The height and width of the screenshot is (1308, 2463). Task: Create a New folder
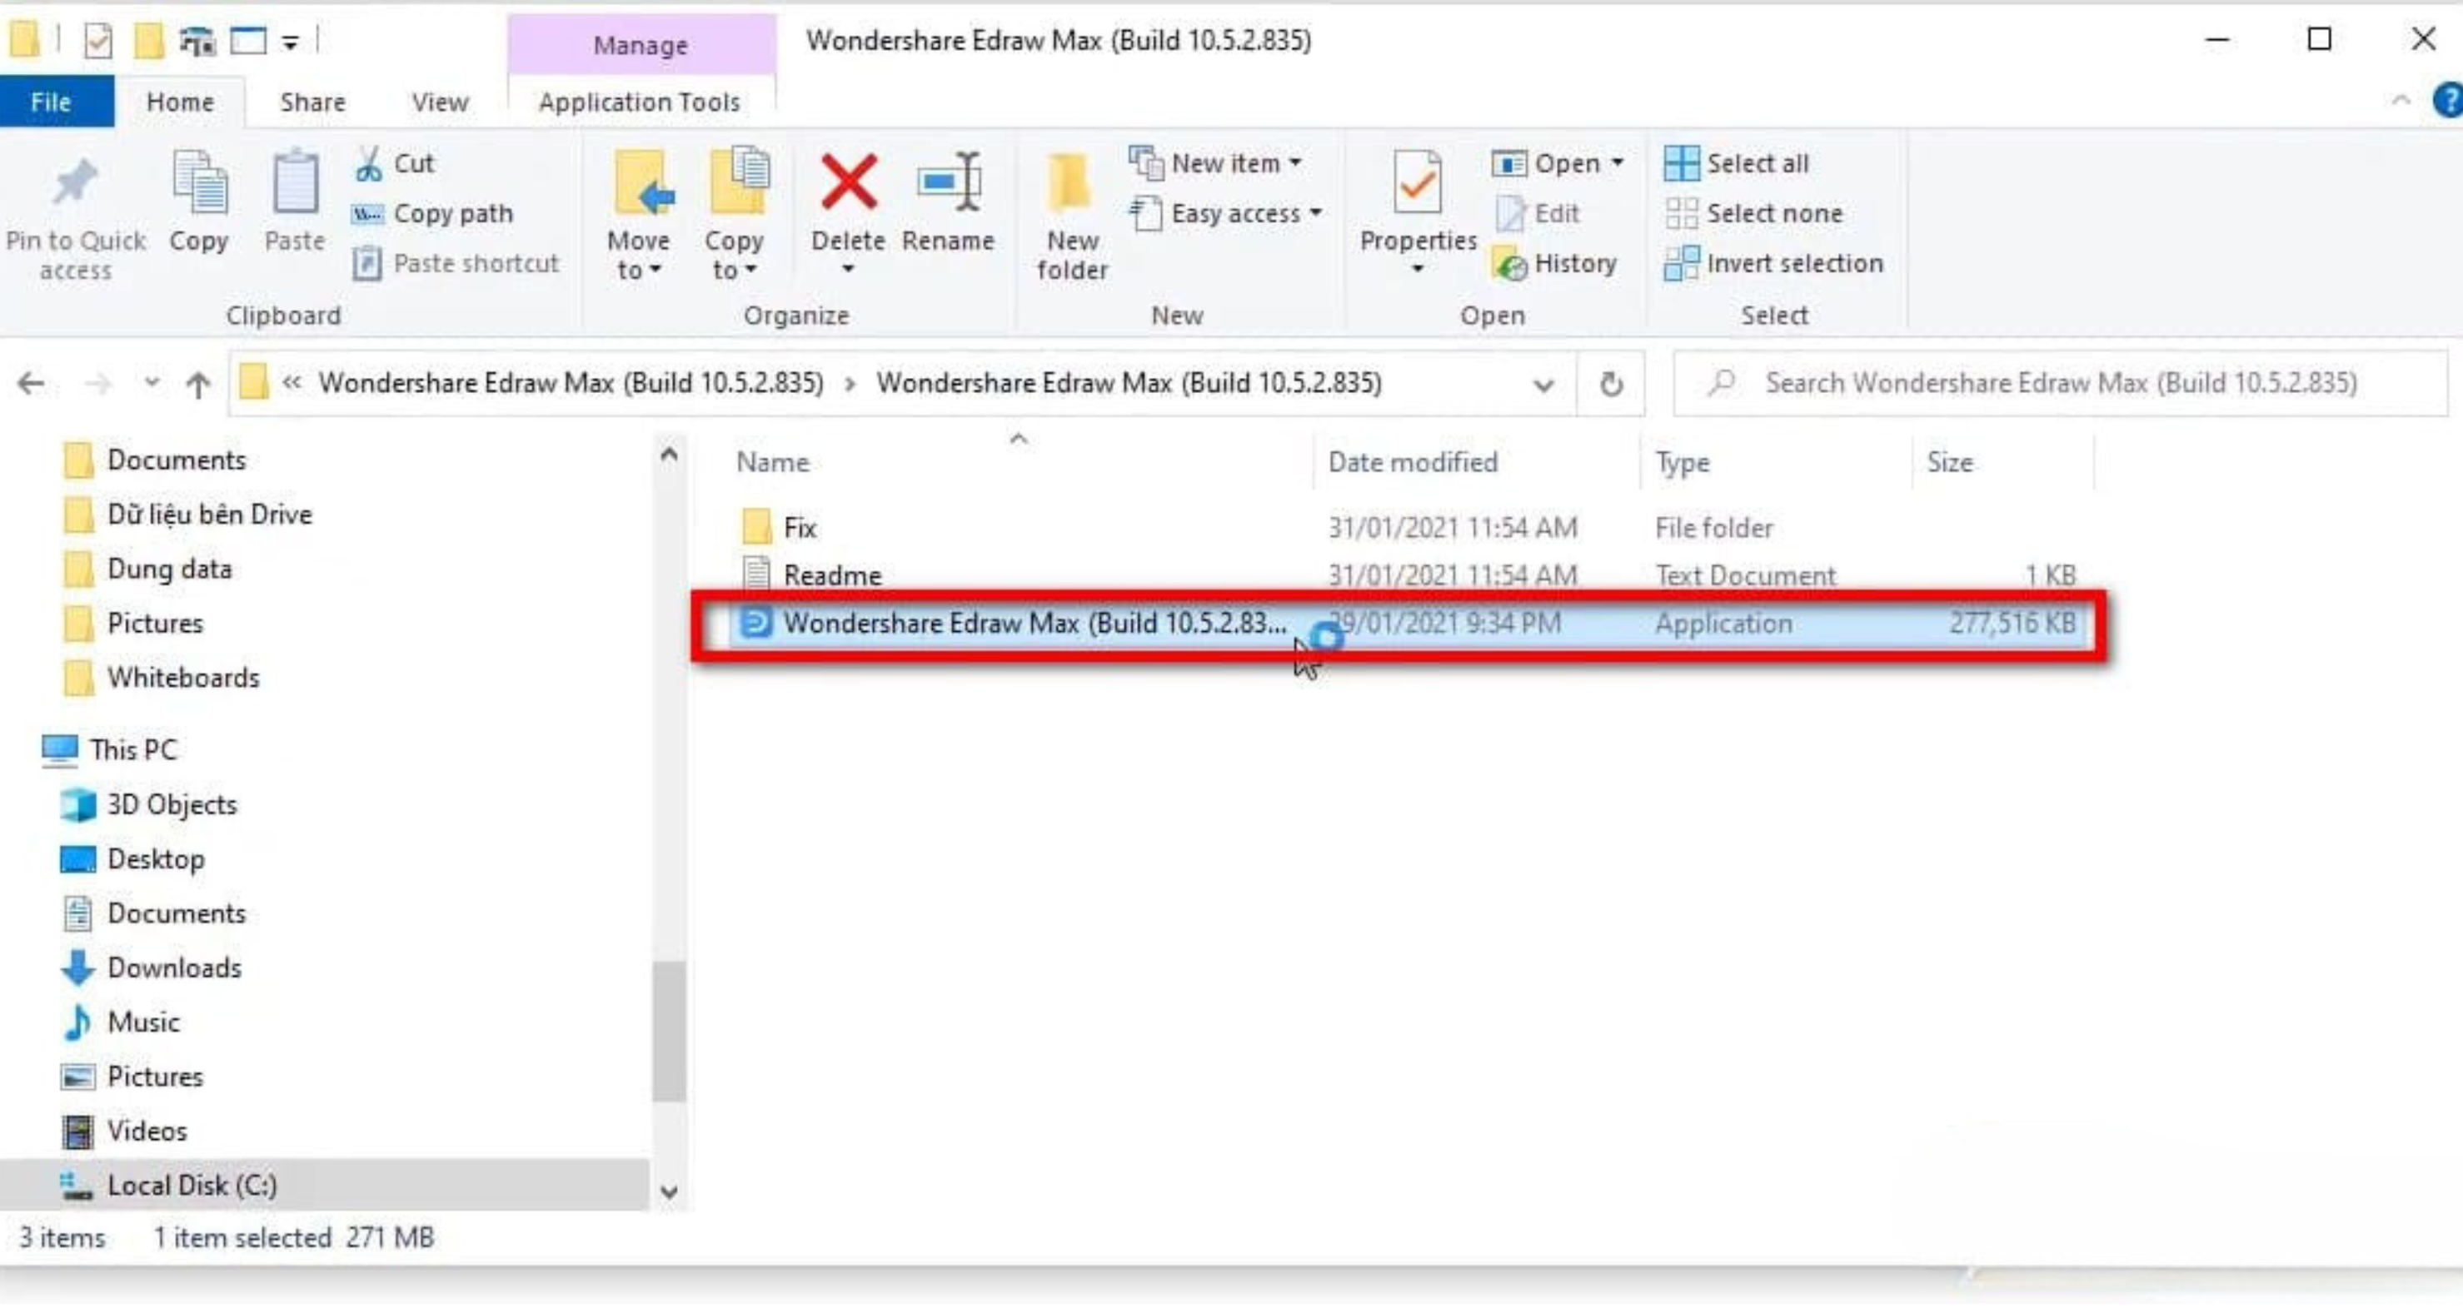(1072, 216)
